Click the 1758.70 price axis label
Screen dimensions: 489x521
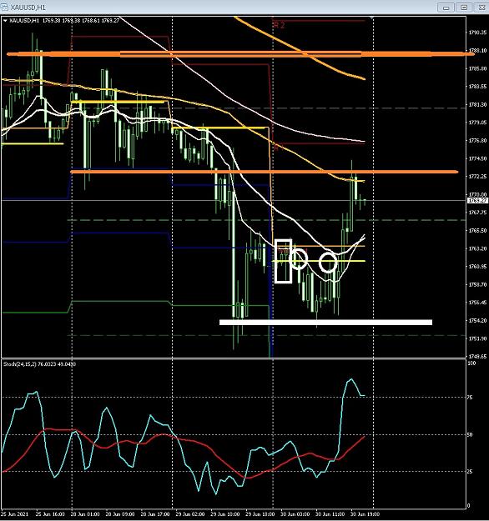(477, 284)
